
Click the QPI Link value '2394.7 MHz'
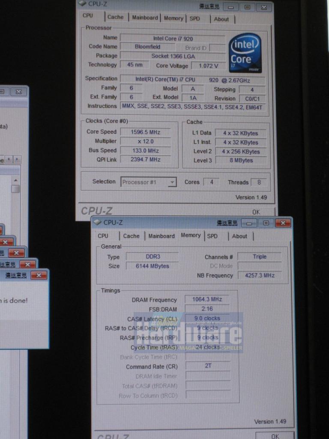coord(146,159)
